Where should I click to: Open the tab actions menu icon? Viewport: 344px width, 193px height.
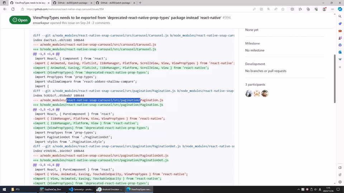tap(4, 3)
